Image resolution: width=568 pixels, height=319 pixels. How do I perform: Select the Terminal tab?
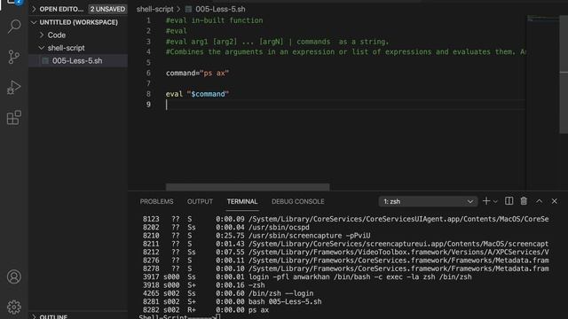click(242, 201)
